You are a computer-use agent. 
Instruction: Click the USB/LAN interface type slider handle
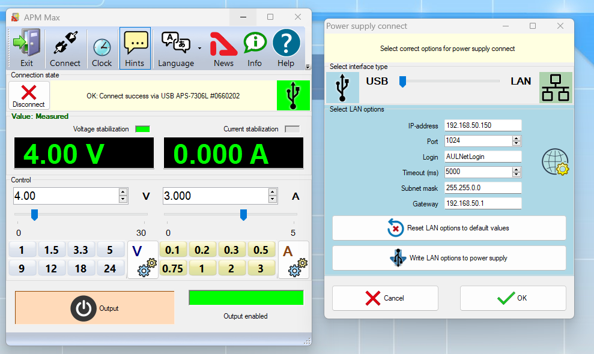point(402,82)
